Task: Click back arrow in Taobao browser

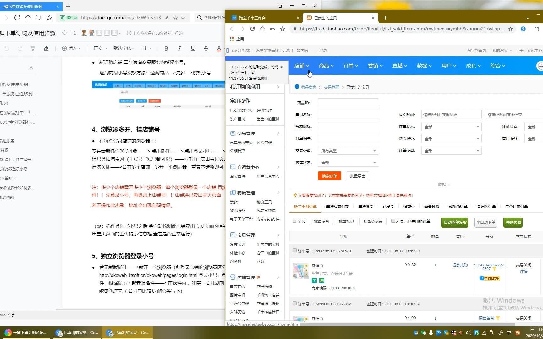Action: (232, 29)
